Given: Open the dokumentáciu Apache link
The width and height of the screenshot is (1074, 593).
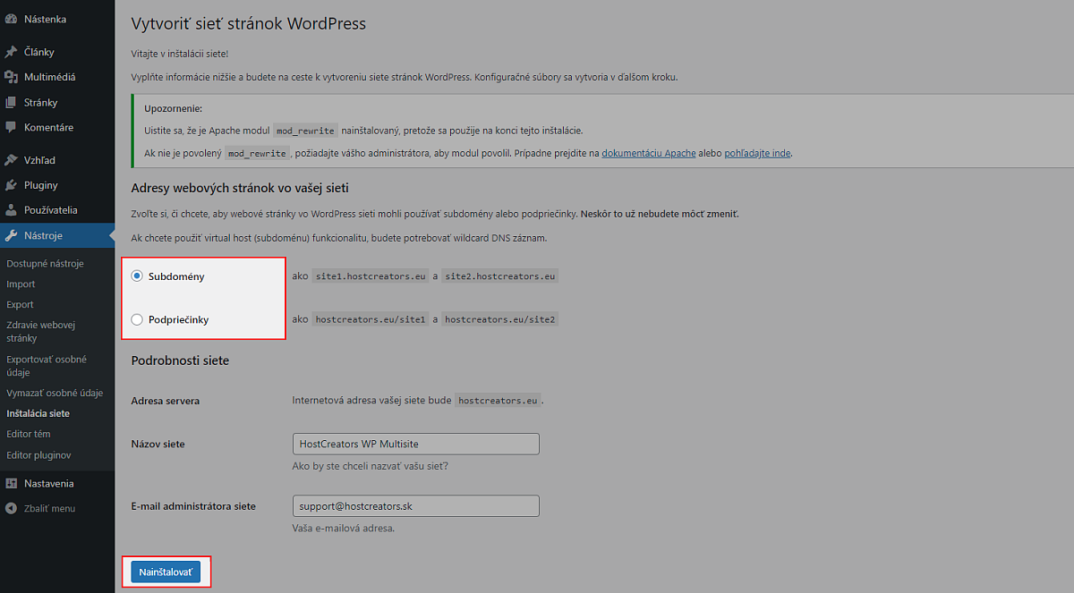Looking at the screenshot, I should click(x=649, y=153).
